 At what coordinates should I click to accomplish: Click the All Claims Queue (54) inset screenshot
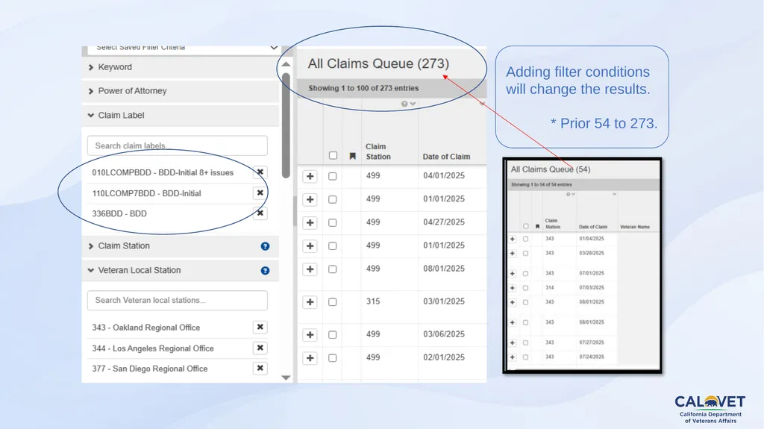pos(582,265)
